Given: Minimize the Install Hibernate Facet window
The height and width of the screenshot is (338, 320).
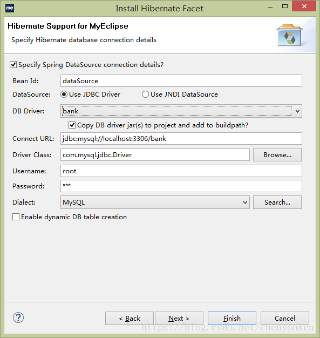Looking at the screenshot, I should pos(270,8).
